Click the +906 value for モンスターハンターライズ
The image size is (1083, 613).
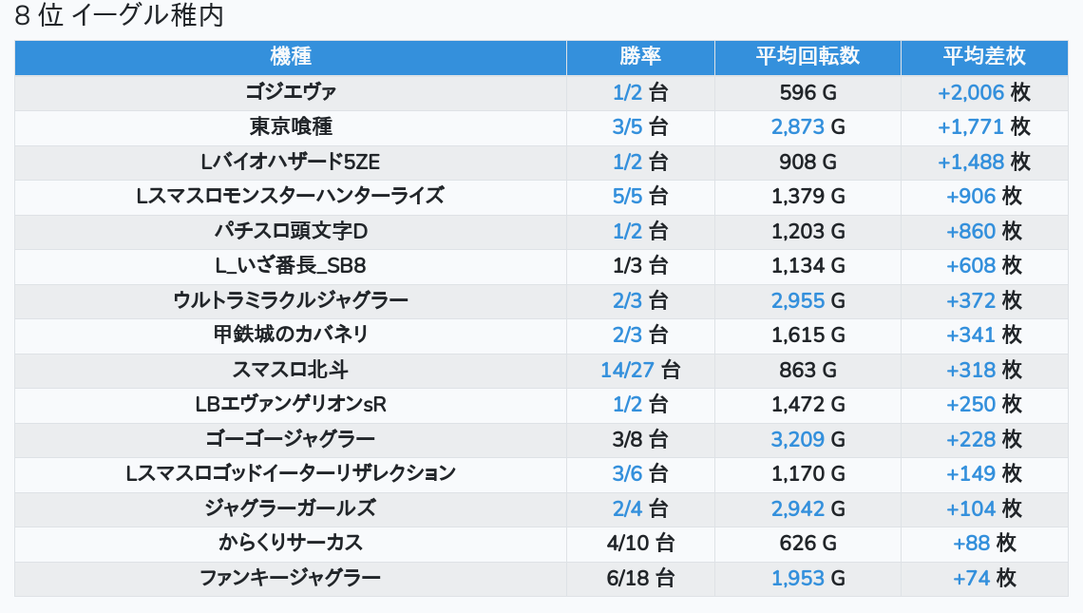[x=971, y=196]
